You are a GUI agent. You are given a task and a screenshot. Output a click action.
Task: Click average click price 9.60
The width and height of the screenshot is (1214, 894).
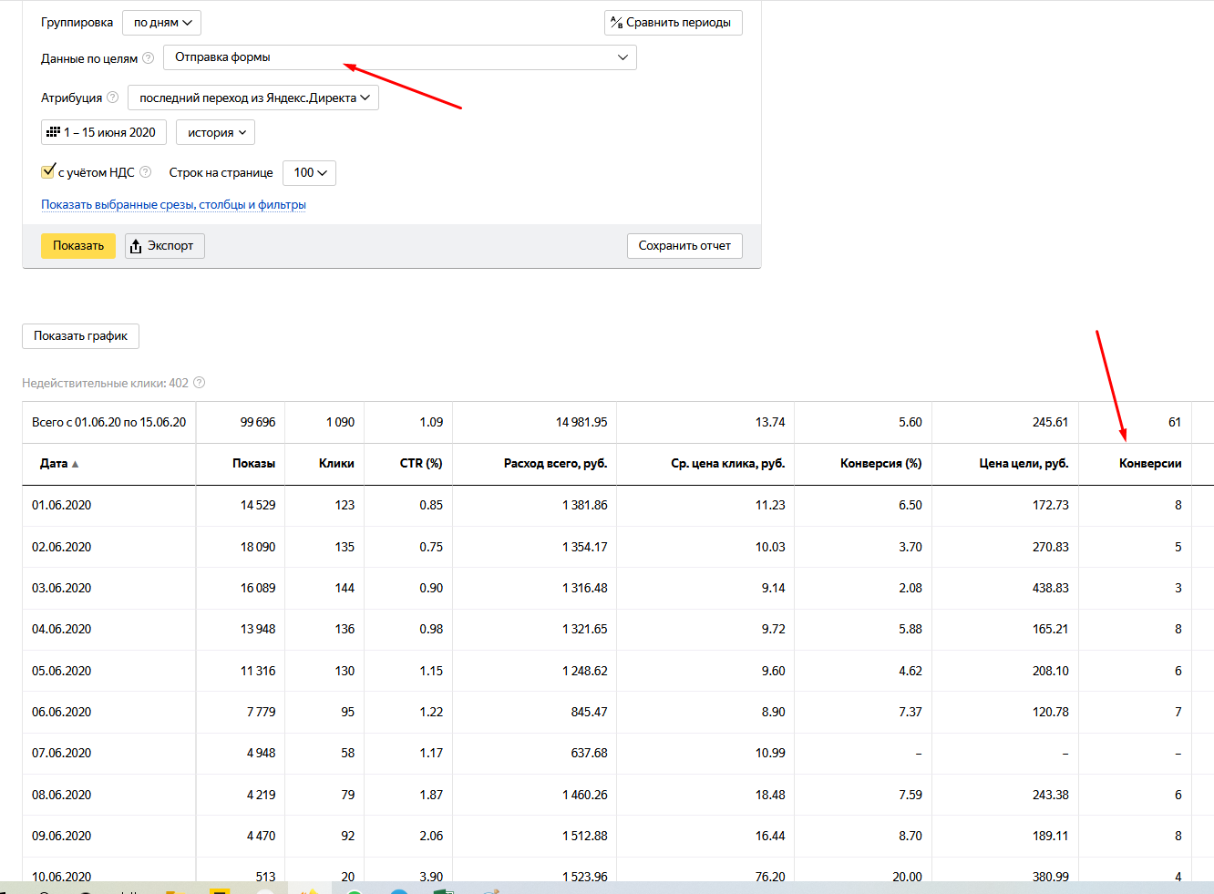pos(773,671)
